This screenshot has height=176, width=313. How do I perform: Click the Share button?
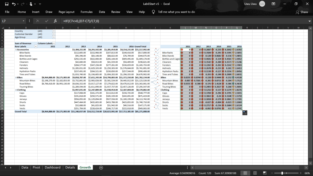[x=302, y=12]
